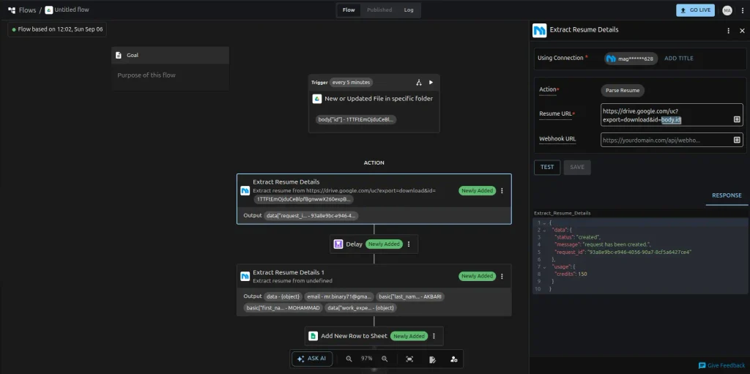Select the RESPONSE tab

727,195
